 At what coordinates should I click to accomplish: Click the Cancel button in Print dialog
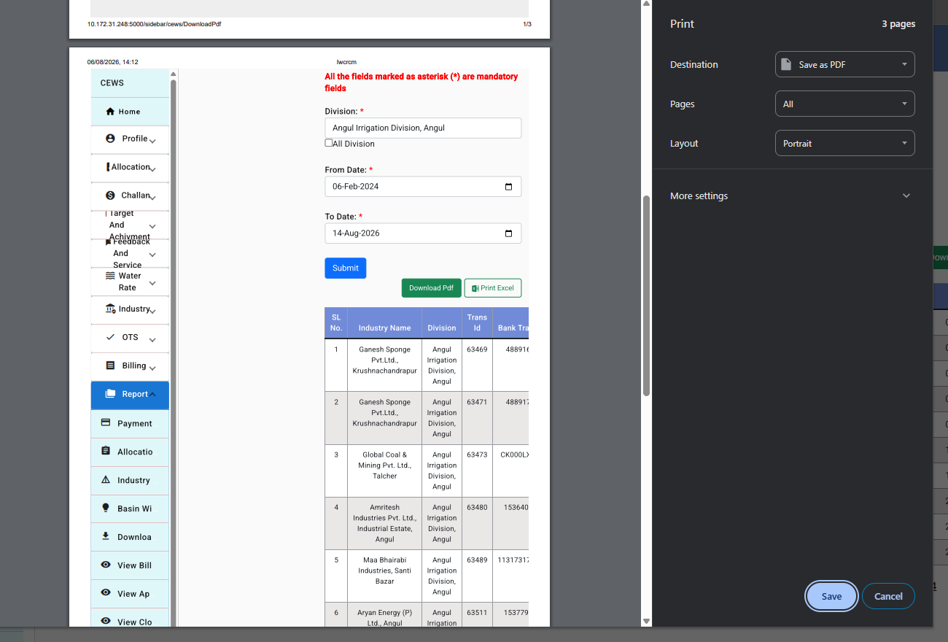888,596
